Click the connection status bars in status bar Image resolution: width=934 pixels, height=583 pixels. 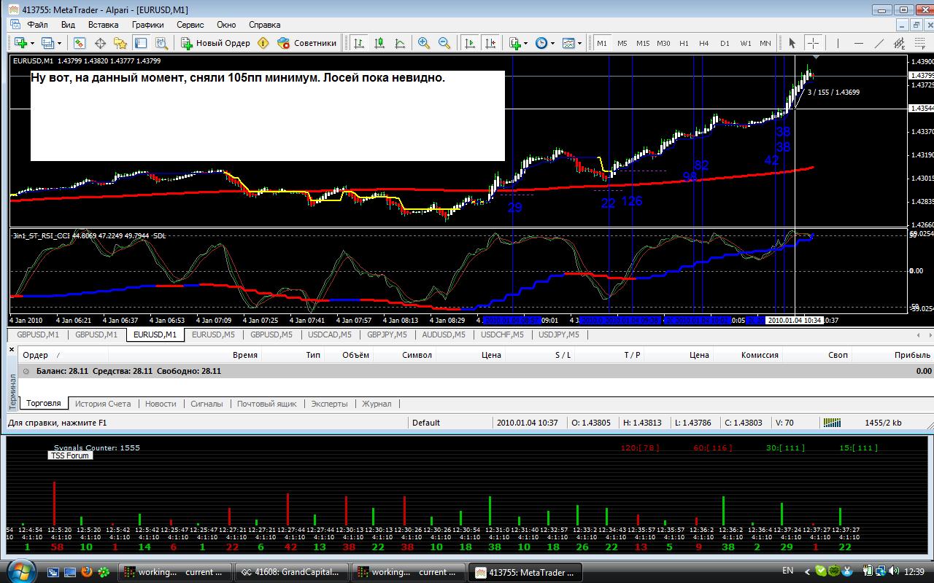832,422
